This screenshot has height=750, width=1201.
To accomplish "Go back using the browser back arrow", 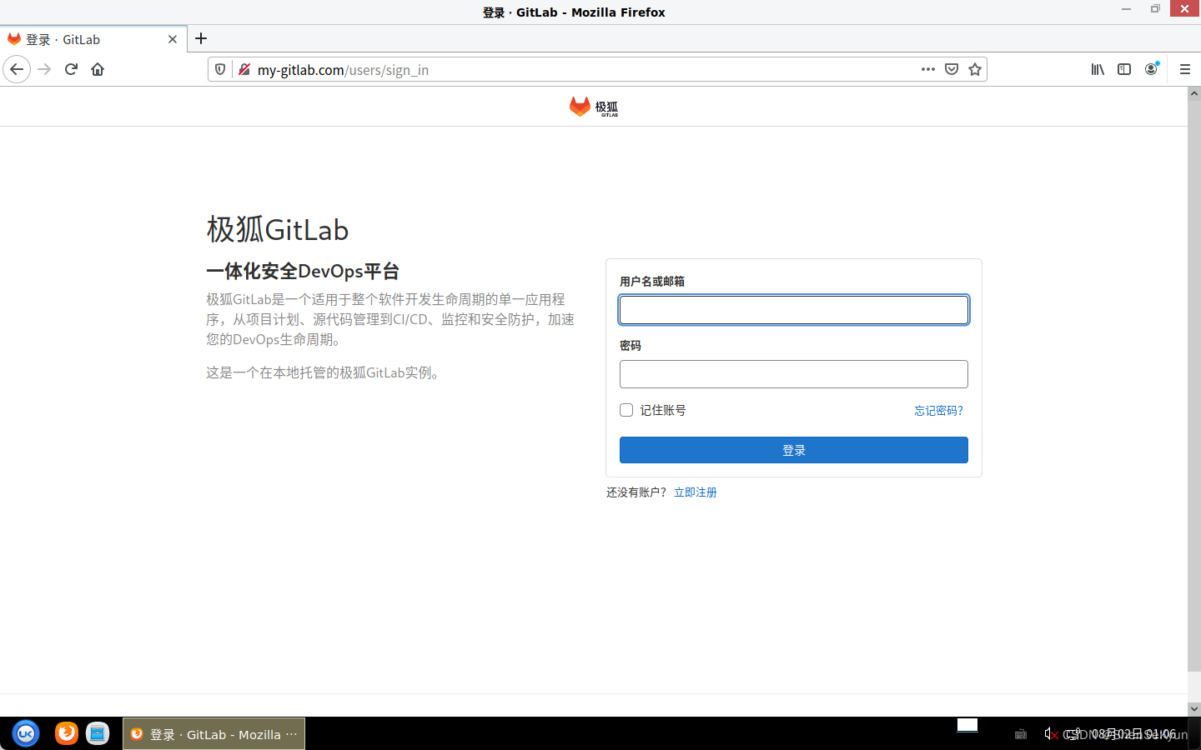I will coord(17,69).
